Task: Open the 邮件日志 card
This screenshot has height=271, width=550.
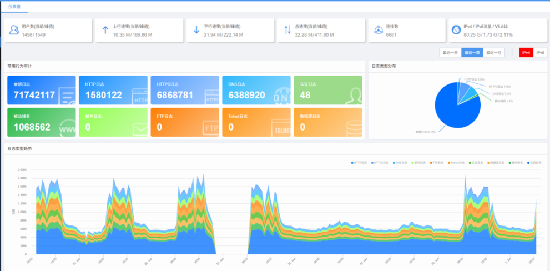Action: click(x=113, y=122)
